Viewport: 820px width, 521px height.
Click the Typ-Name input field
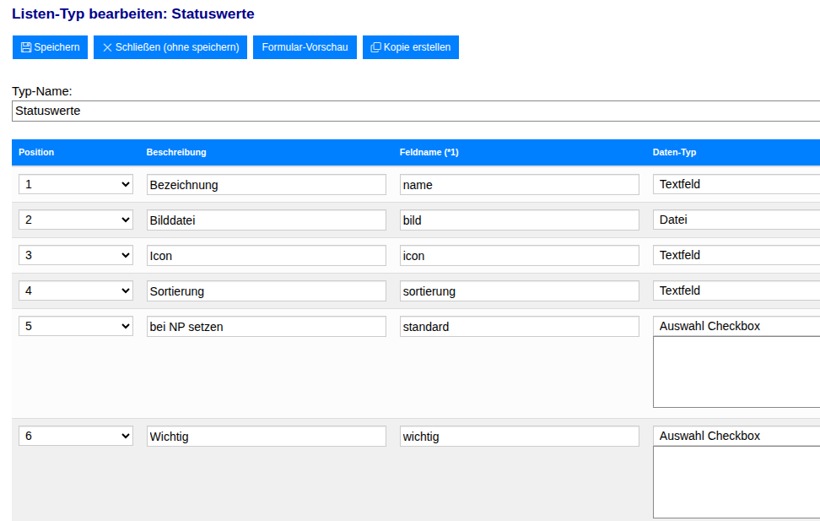point(413,111)
